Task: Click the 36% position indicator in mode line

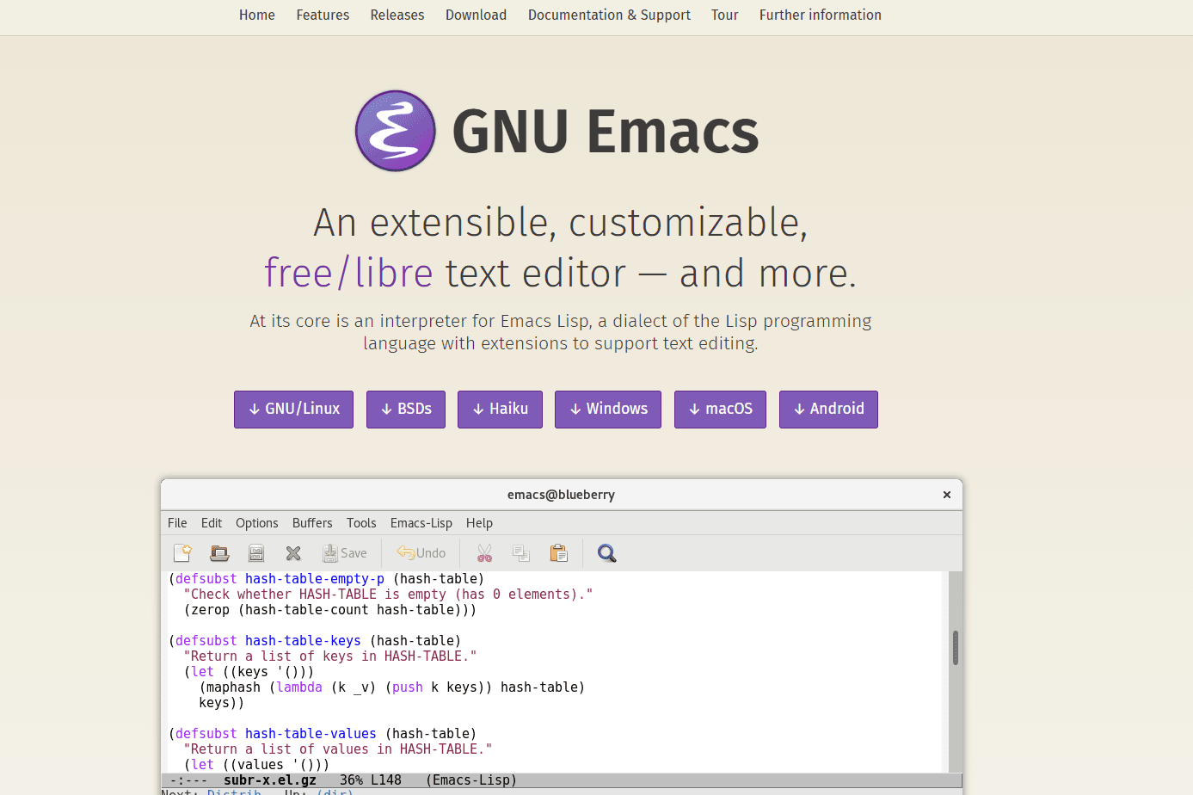Action: point(351,780)
